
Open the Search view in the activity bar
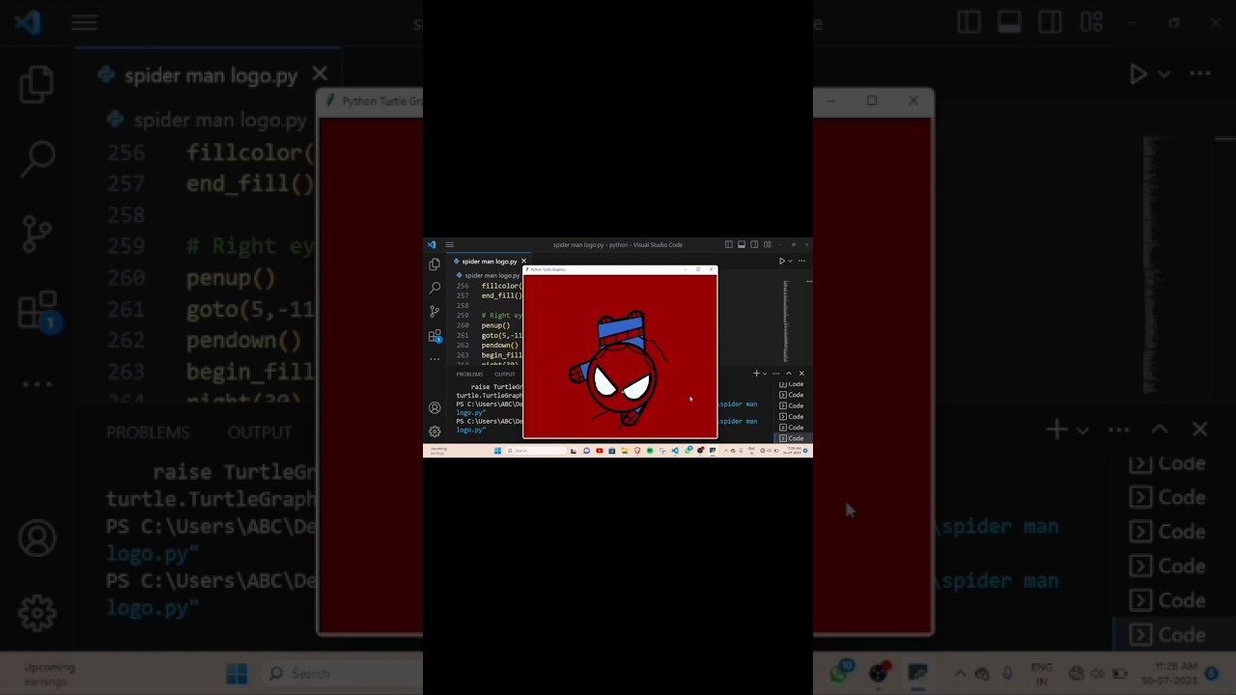(435, 288)
